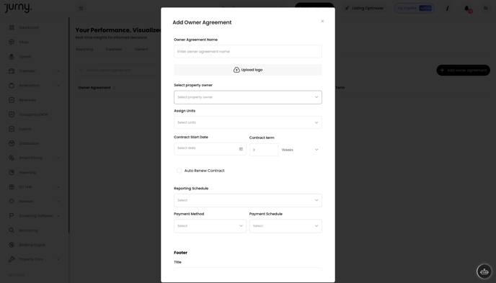Click the info icon in top bar
The width and height of the screenshot is (496, 283).
(x=447, y=8)
